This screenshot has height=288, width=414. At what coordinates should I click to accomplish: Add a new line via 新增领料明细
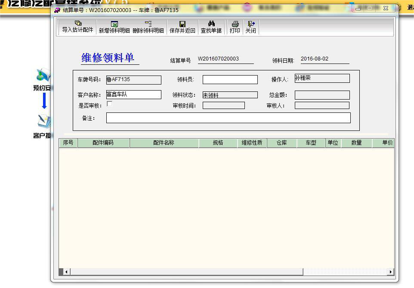114,27
